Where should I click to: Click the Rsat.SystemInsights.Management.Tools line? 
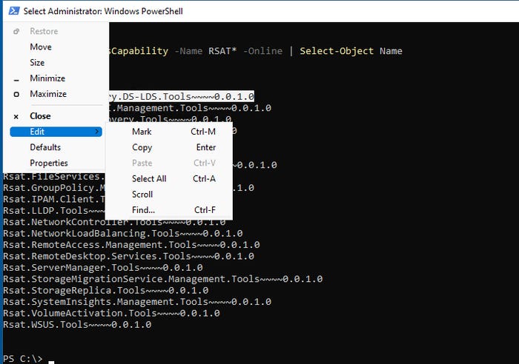click(x=137, y=302)
